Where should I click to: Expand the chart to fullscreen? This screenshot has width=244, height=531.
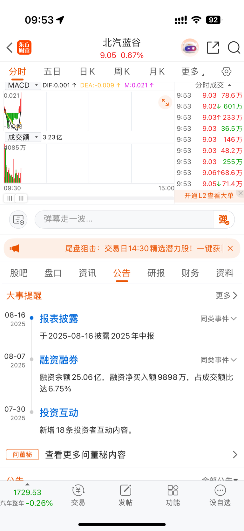165,102
